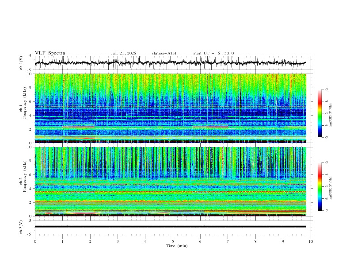
Task: Click the date 'Jan. 21, 2026'
Action: 123,53
